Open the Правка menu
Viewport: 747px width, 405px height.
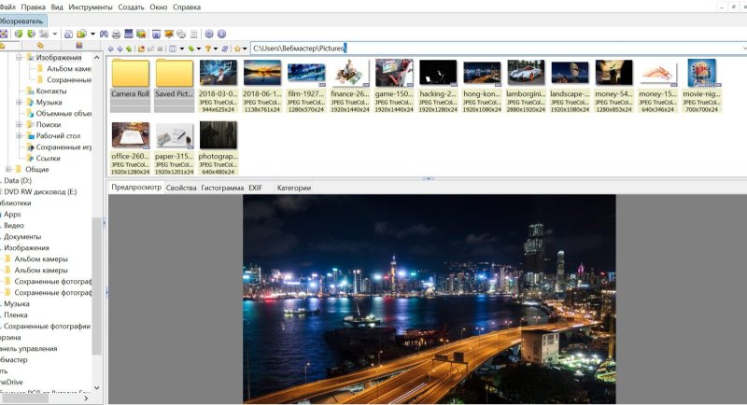point(34,7)
